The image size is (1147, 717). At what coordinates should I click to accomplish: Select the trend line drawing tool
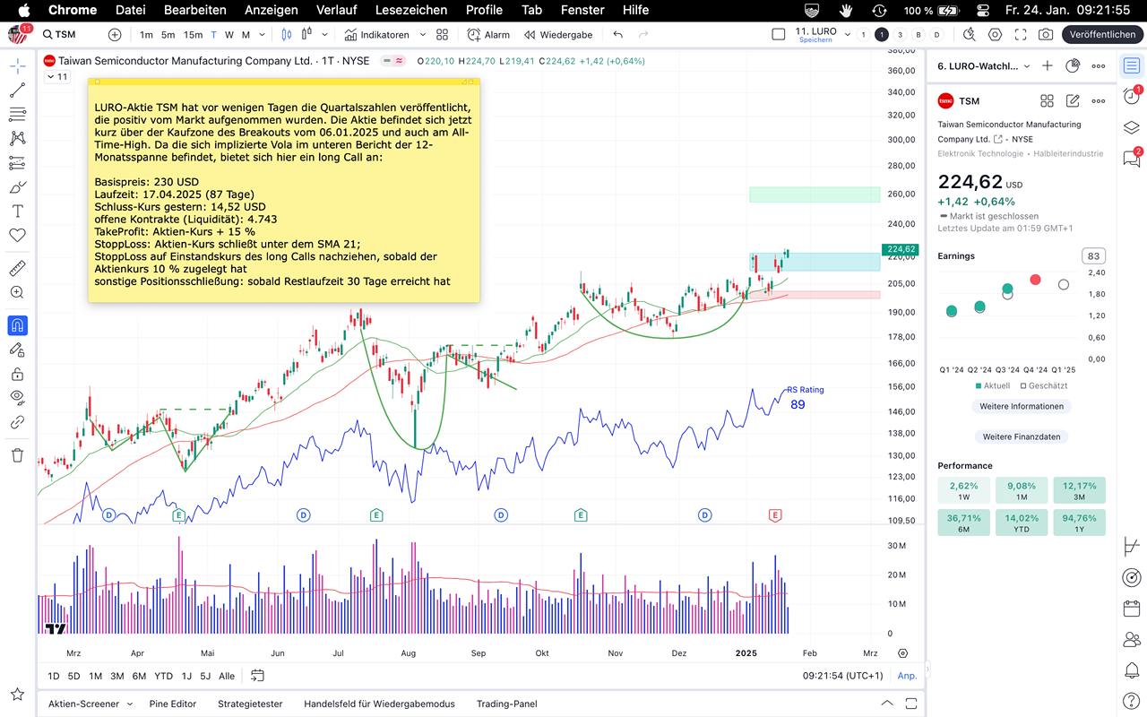pos(17,91)
